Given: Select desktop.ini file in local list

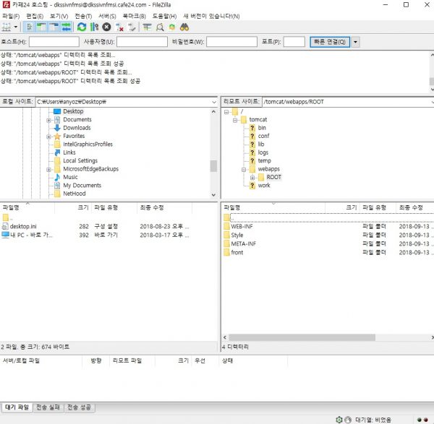Looking at the screenshot, I should (23, 226).
